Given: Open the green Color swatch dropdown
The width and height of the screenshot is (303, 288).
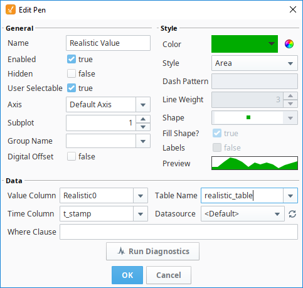Looking at the screenshot, I should point(245,44).
